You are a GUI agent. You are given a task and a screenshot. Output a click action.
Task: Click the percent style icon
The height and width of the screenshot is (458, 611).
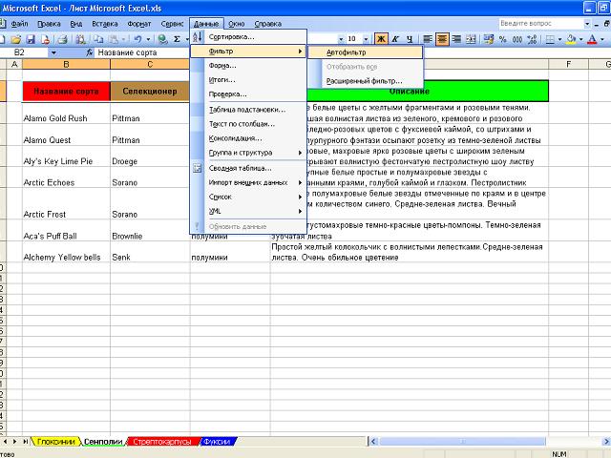coord(501,39)
